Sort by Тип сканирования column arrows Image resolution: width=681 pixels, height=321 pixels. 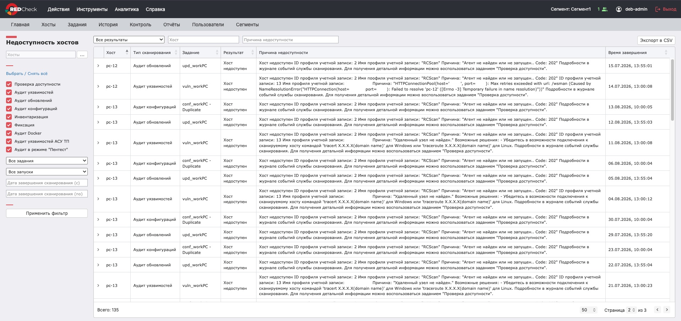click(176, 53)
